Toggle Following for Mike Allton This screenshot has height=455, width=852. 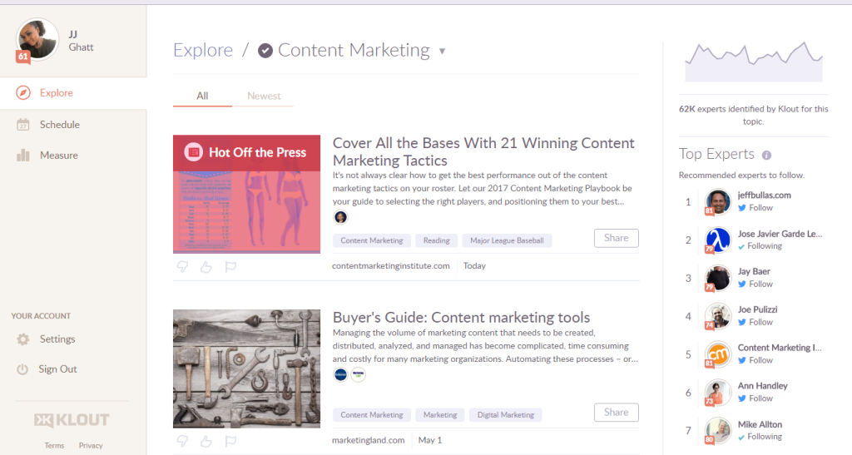pos(760,437)
